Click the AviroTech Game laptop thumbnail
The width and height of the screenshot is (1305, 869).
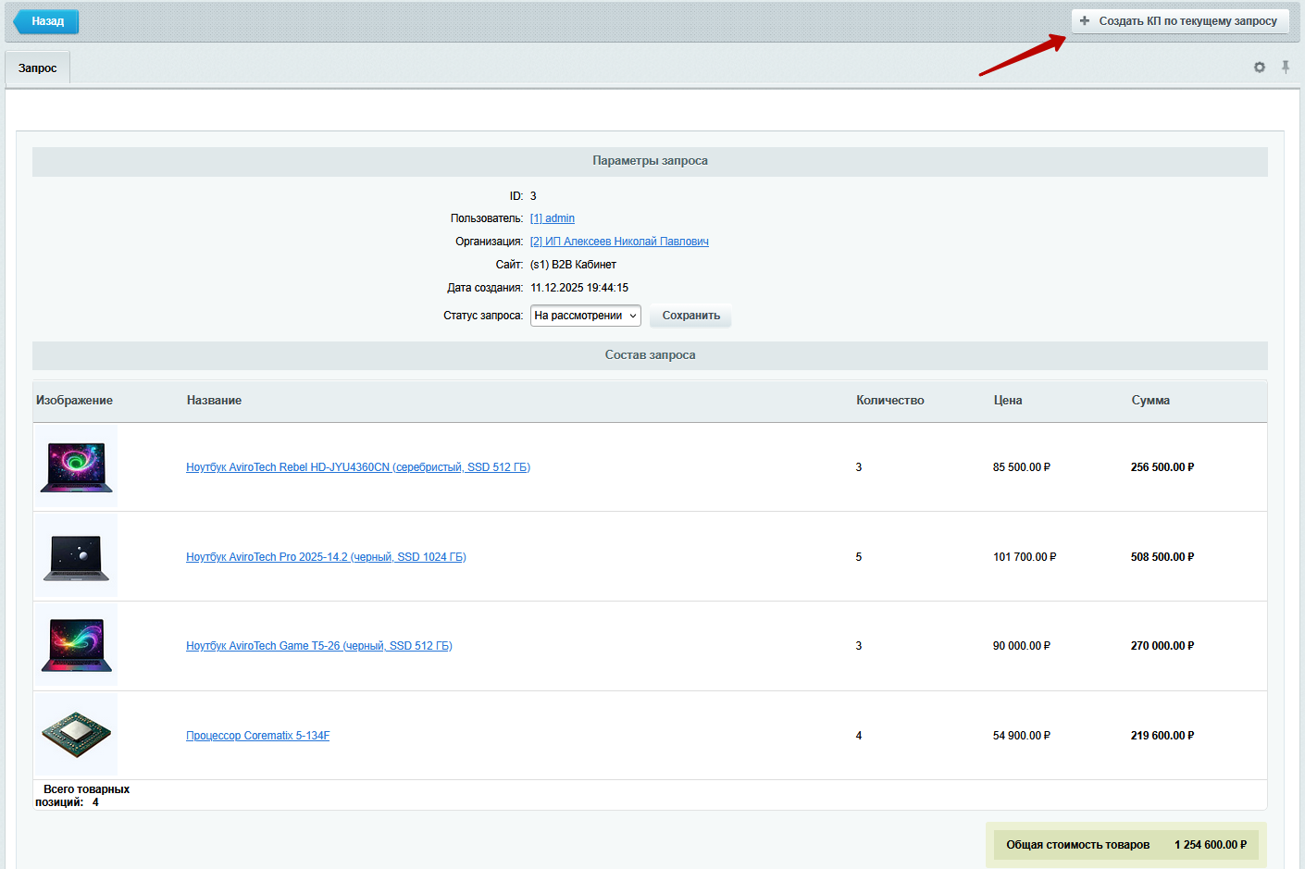(77, 646)
